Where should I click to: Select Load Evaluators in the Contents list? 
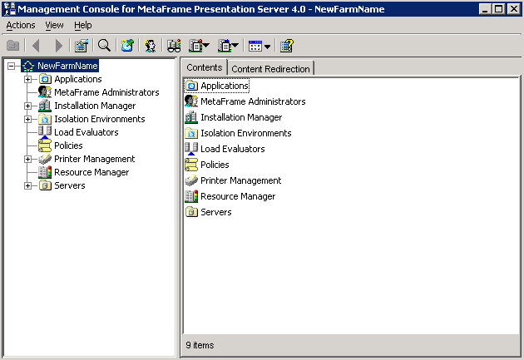tap(233, 149)
